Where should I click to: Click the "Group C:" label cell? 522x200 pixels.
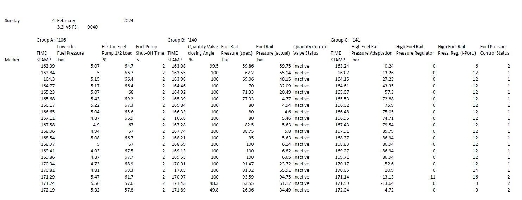click(340, 40)
